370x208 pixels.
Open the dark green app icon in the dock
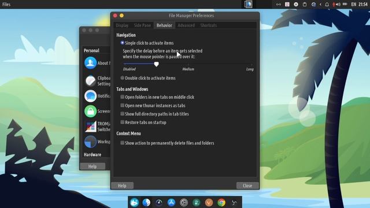[197, 202]
